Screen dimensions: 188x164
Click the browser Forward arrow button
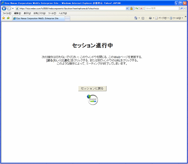9,8
